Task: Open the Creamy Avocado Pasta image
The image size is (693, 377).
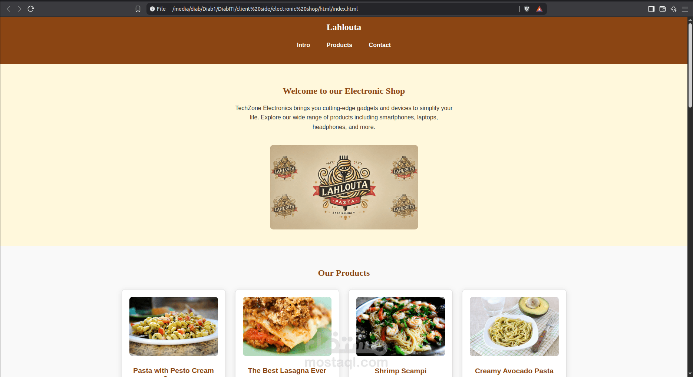Action: (514, 327)
